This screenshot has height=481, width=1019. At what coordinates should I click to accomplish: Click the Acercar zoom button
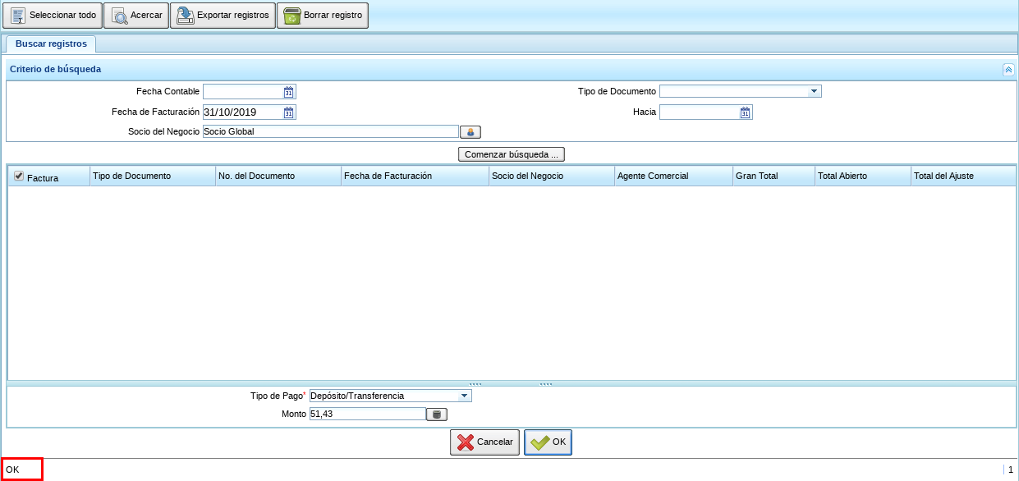pyautogui.click(x=136, y=16)
